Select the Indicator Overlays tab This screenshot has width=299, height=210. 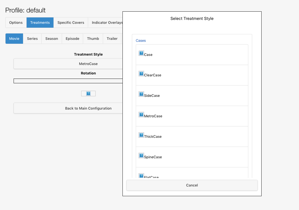pos(107,23)
